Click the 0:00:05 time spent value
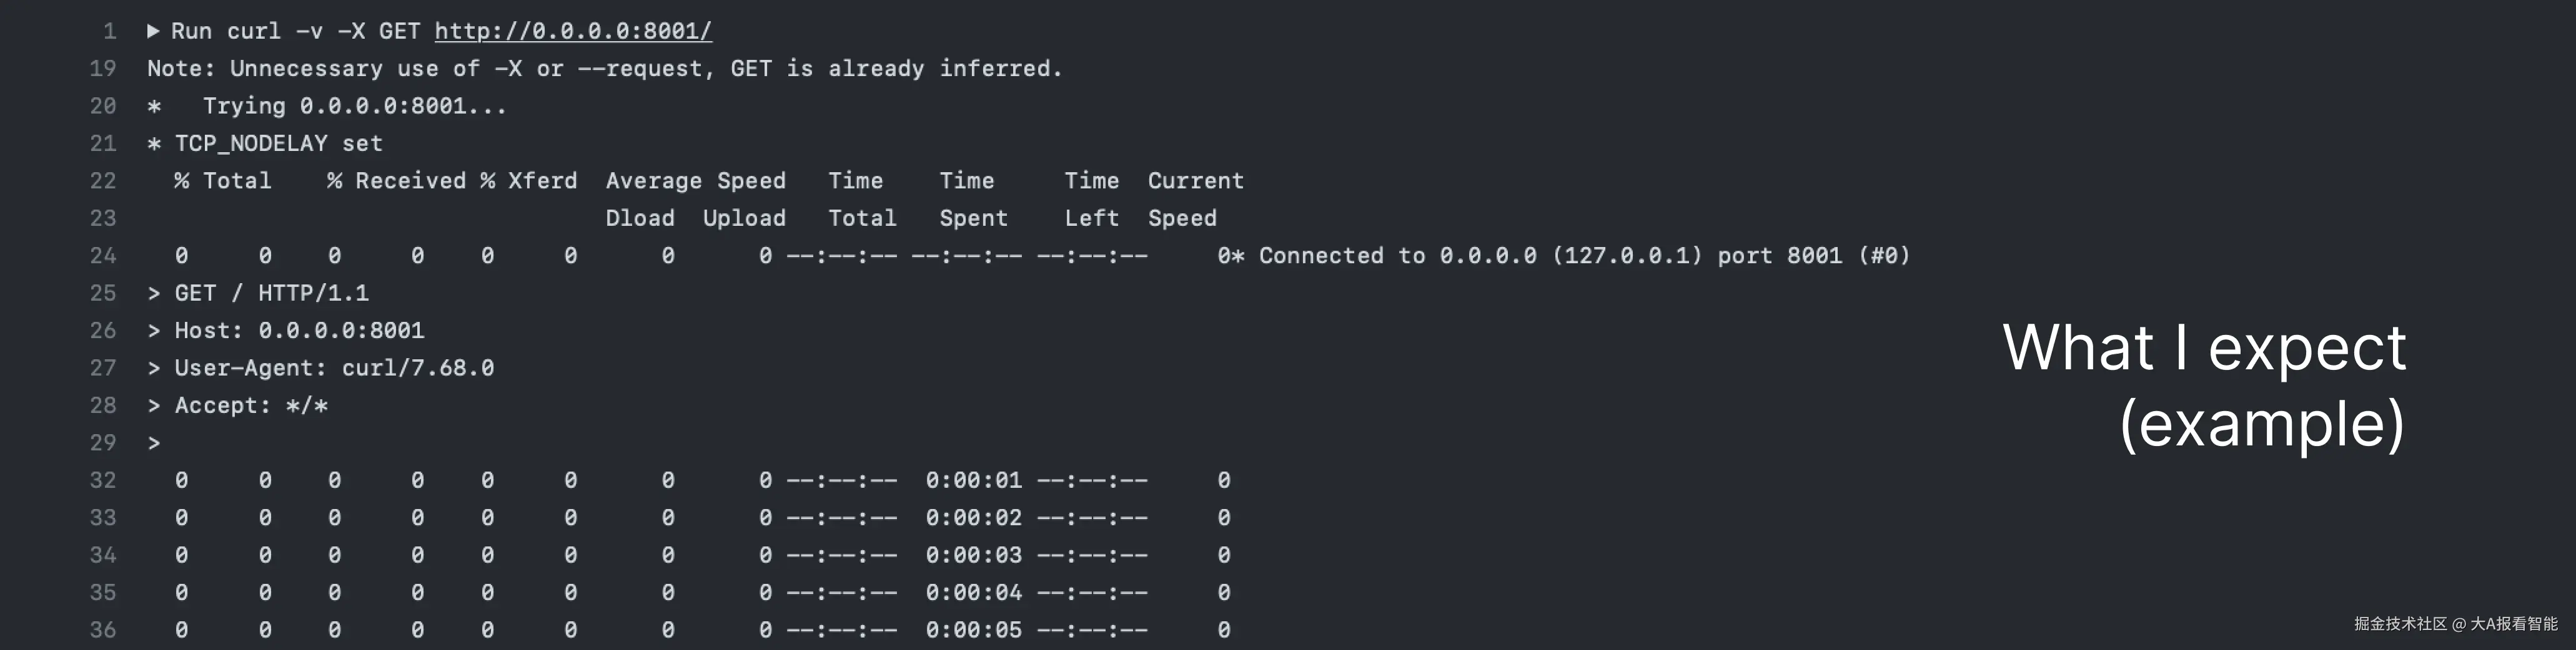Screen dimensions: 2576x650 pos(973,630)
